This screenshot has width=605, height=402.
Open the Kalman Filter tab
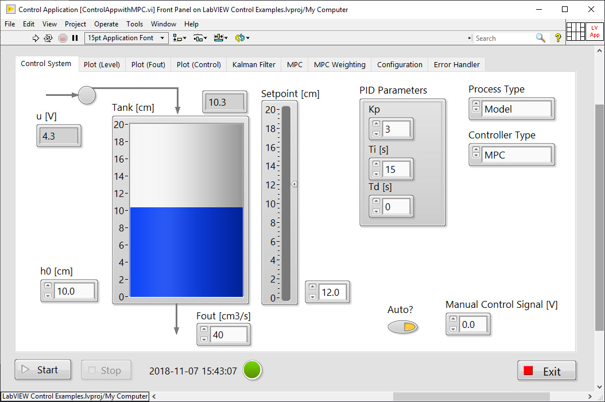pos(254,64)
